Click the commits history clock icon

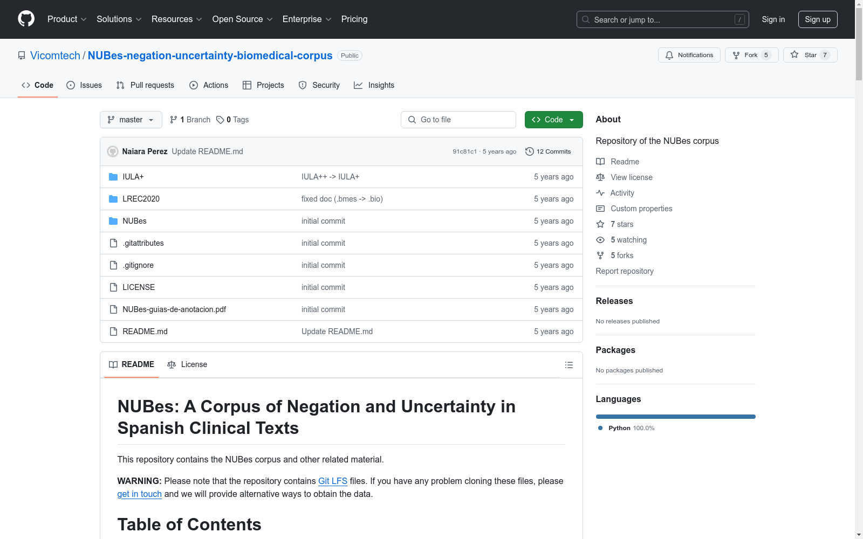pos(530,151)
